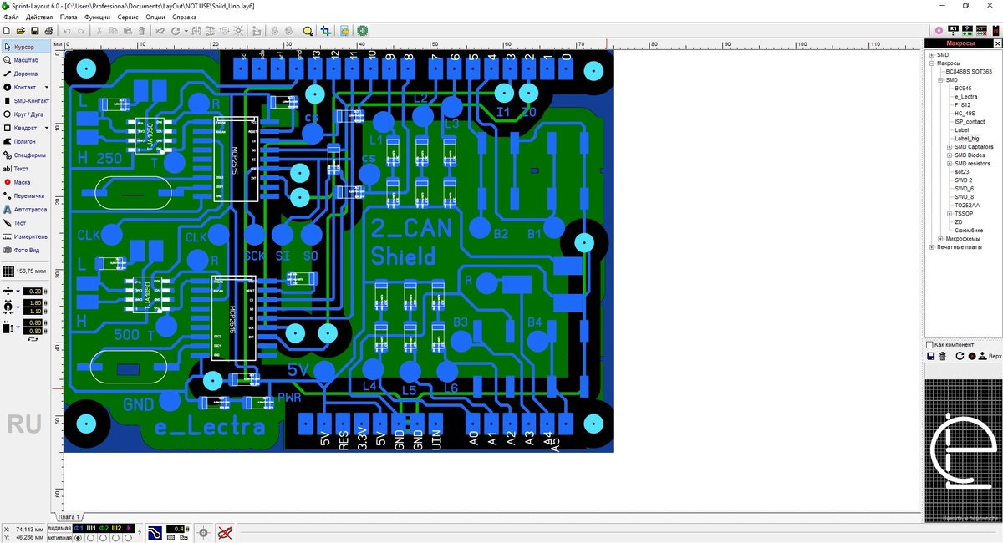Viewport: 1003px width, 543px height.
Task: Expand the SMD Capacitors folder
Action: point(950,146)
